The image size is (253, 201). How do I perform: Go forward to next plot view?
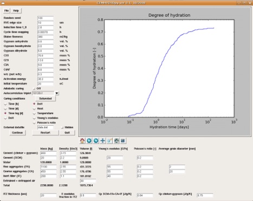96,141
